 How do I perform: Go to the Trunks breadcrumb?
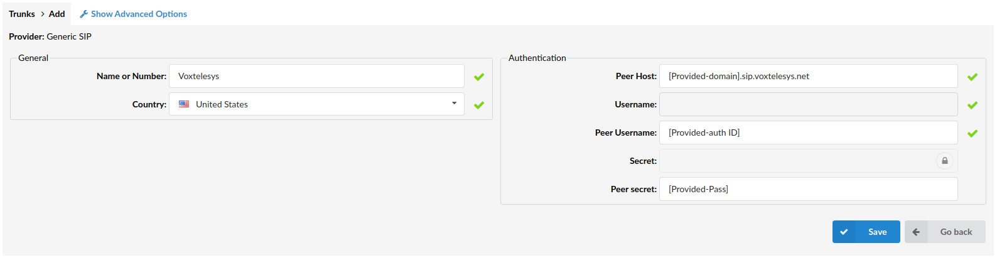[22, 14]
